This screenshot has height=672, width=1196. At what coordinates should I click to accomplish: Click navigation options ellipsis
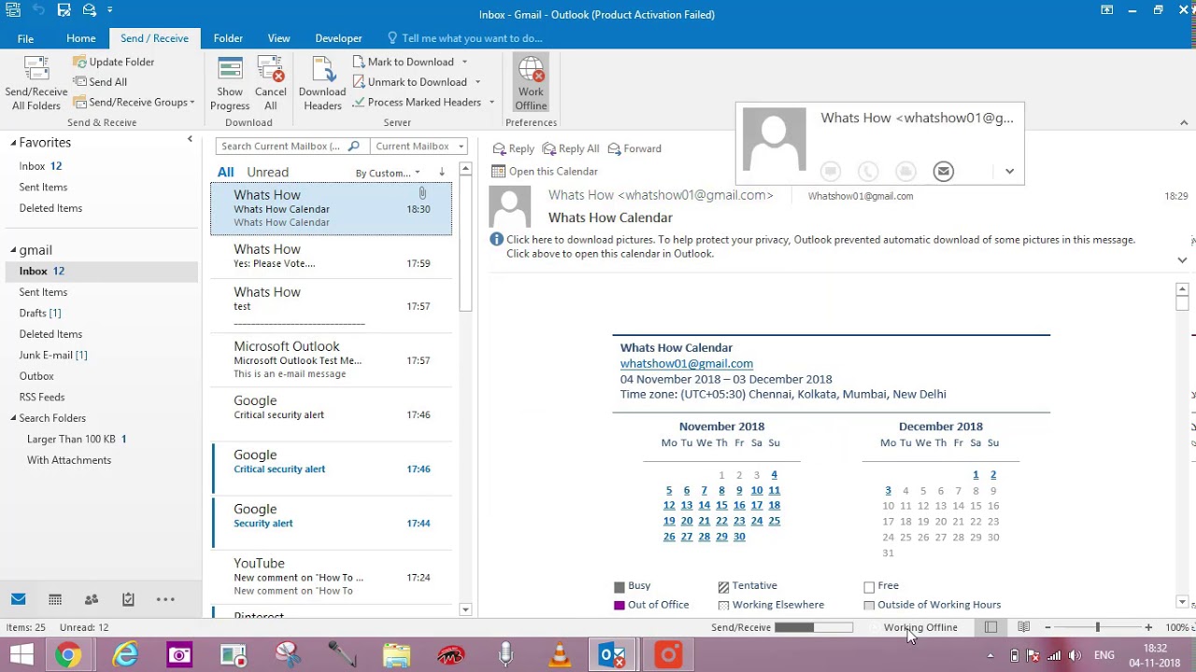tap(165, 599)
